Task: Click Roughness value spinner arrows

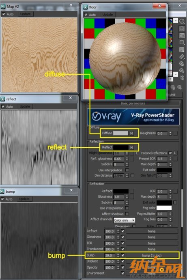Action: (170, 134)
